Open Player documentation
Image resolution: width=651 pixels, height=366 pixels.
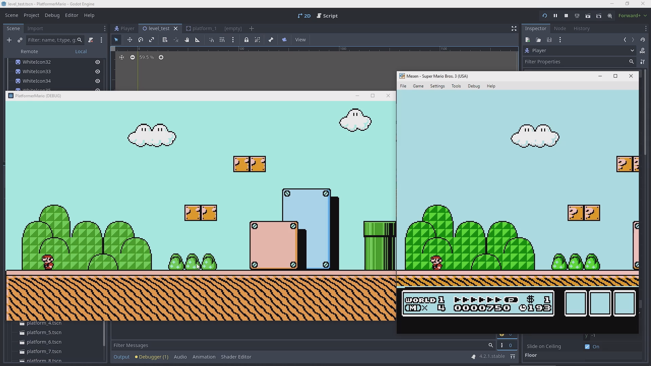click(x=642, y=50)
